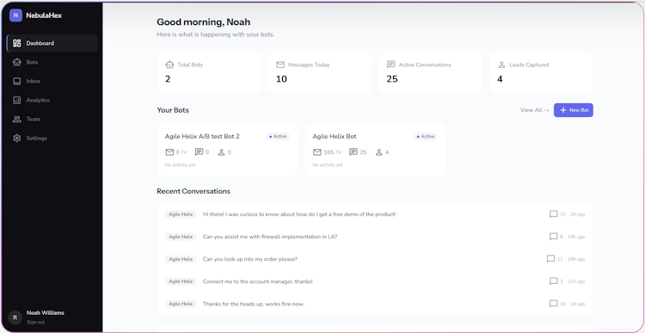Click the Active Conversations value 25

[x=392, y=79]
